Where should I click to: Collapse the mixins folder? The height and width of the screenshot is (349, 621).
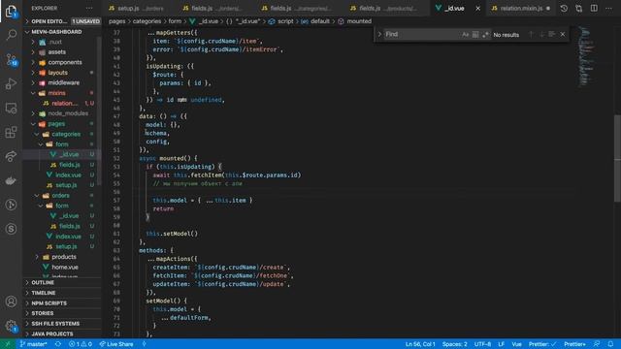pos(62,93)
